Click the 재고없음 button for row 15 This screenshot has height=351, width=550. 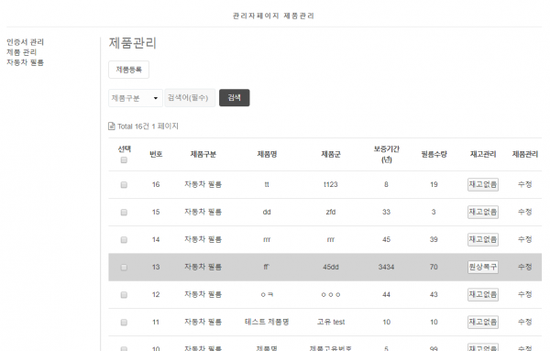click(483, 212)
